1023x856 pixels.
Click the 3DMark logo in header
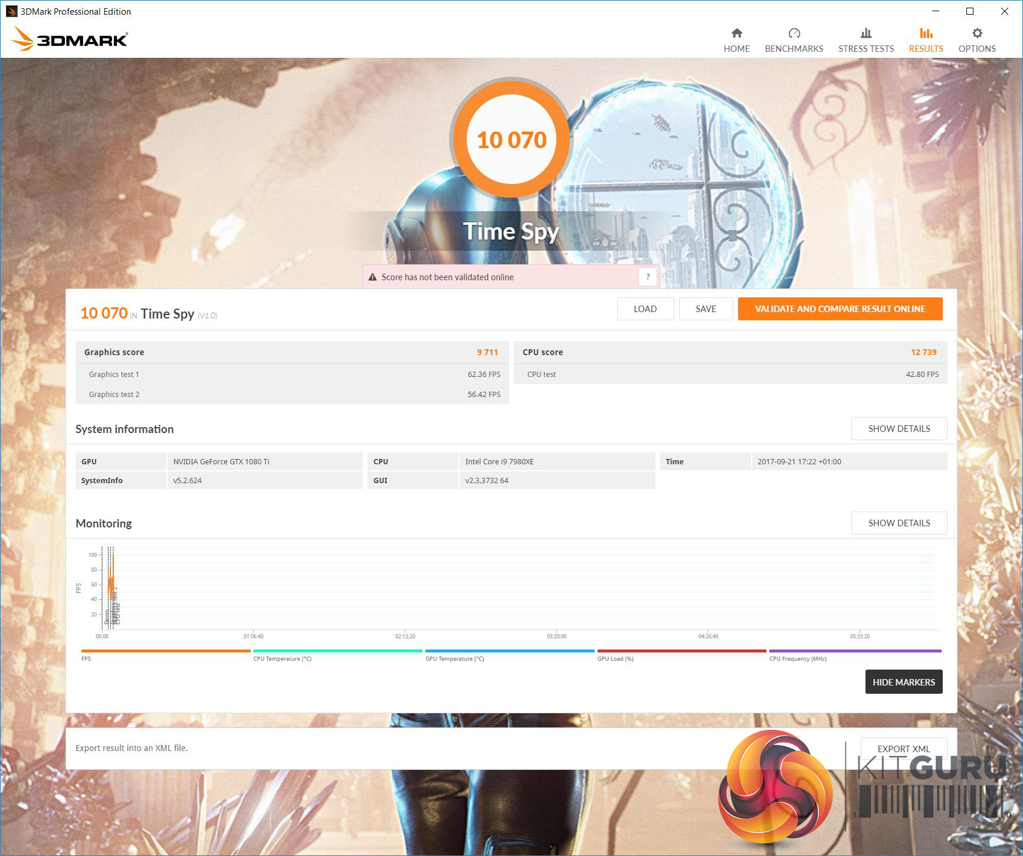[x=70, y=39]
